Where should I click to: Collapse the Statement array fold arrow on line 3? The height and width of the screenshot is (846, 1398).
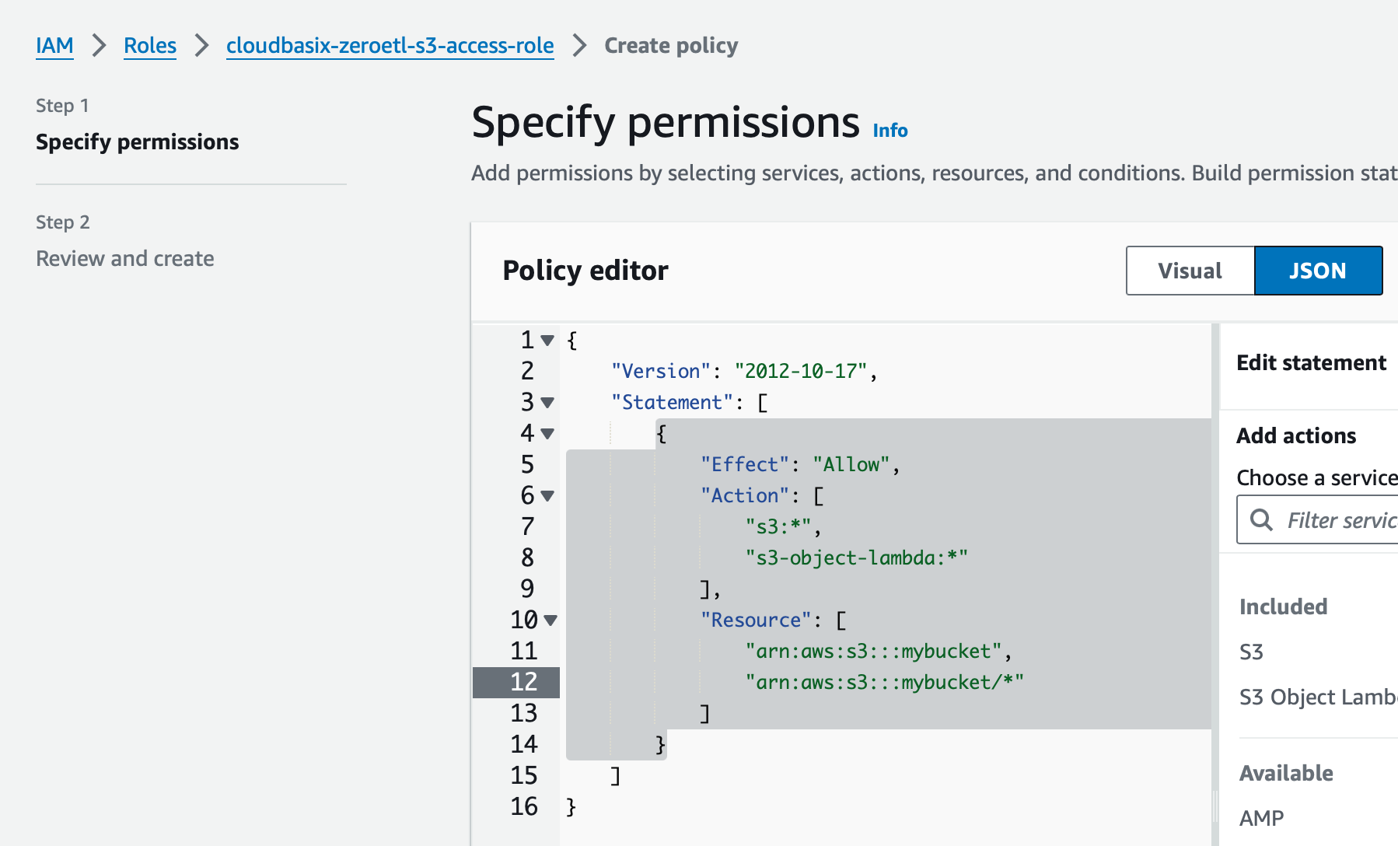(x=547, y=403)
